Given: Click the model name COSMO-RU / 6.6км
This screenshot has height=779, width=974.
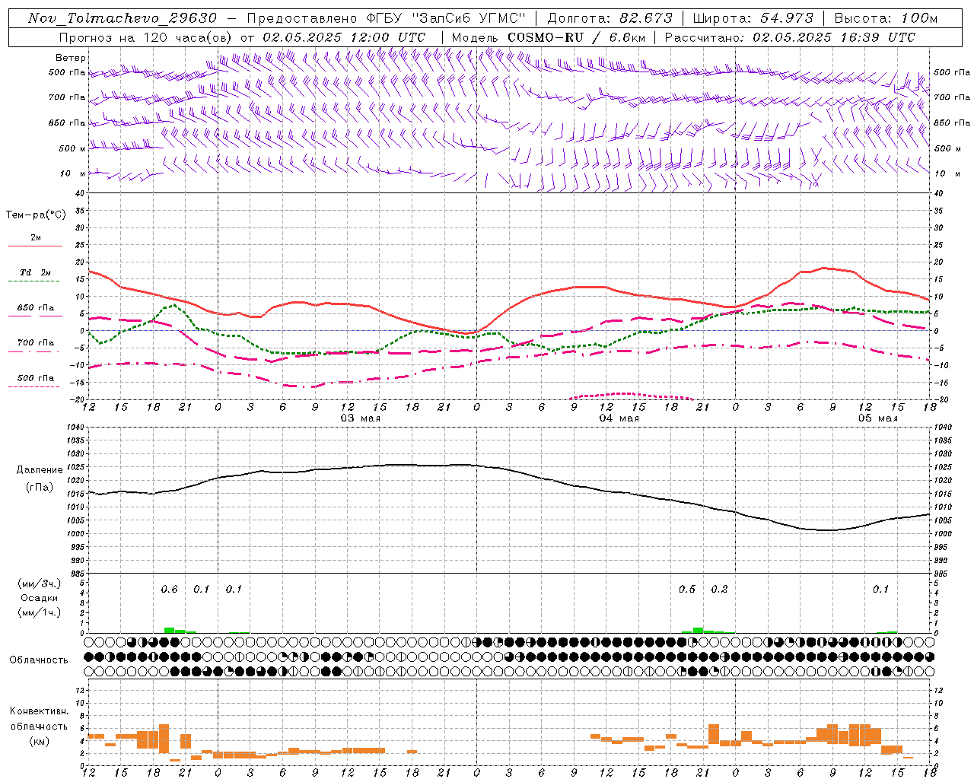Looking at the screenshot, I should tap(578, 37).
